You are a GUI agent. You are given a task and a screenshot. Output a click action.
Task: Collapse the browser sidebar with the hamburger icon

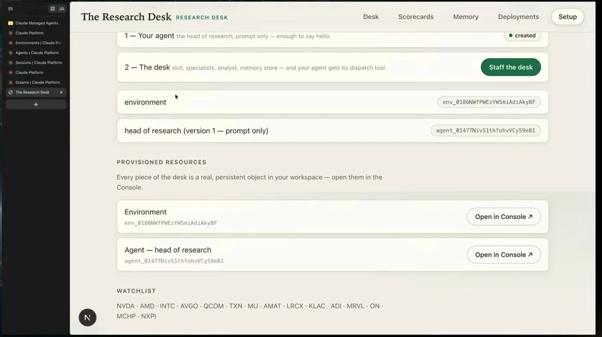coord(11,8)
